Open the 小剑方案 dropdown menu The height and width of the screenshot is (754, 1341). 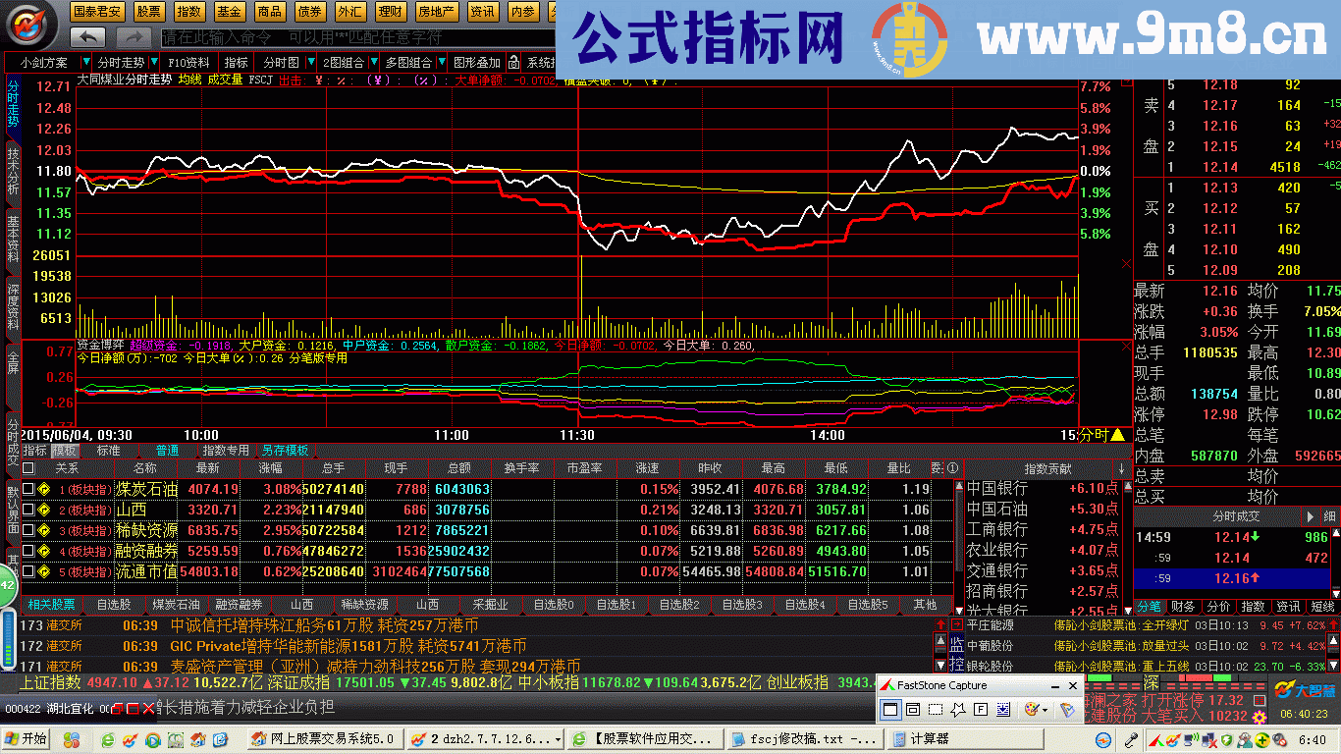point(43,62)
